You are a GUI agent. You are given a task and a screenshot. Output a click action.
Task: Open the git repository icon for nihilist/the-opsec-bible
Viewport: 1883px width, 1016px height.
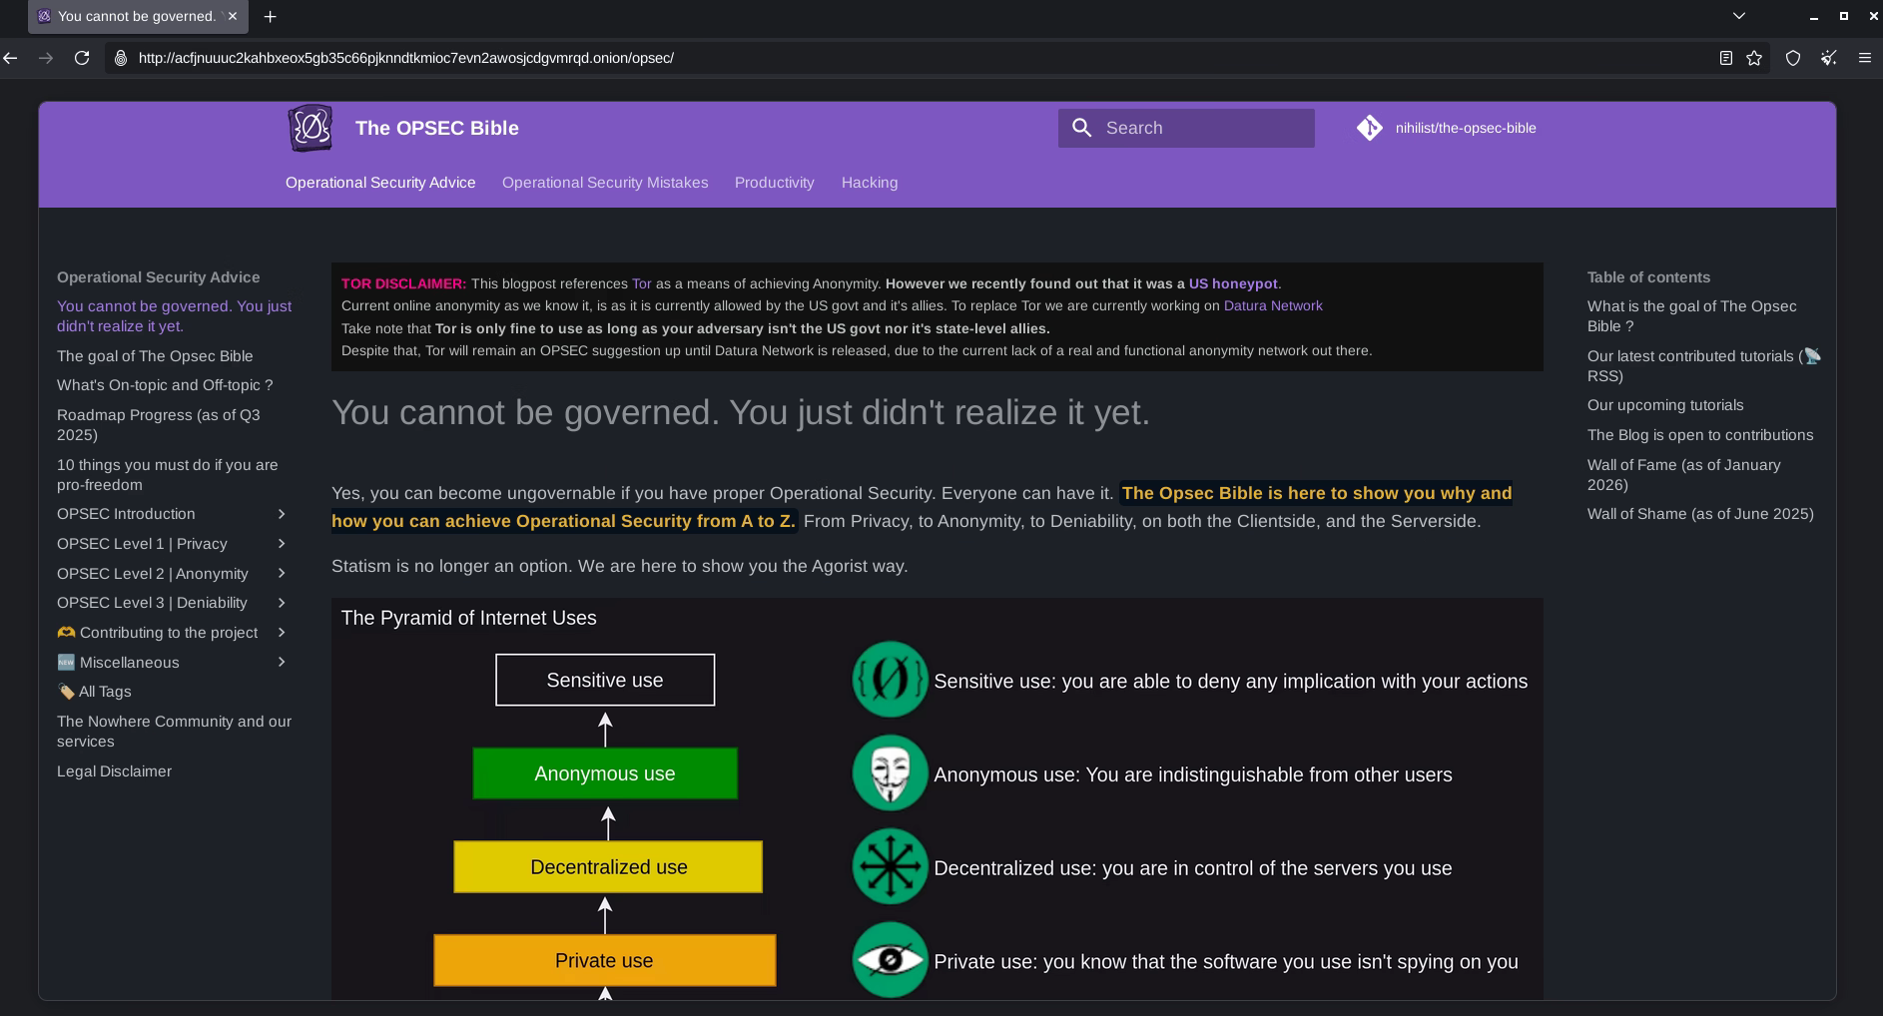coord(1370,128)
